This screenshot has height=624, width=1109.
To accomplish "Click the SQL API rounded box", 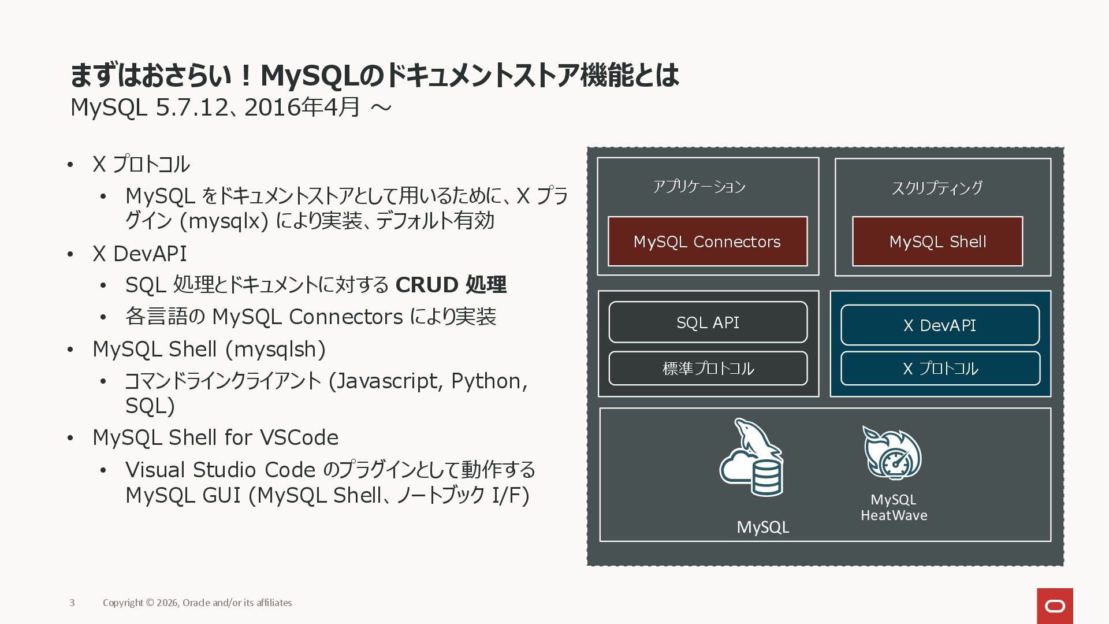I will [708, 322].
